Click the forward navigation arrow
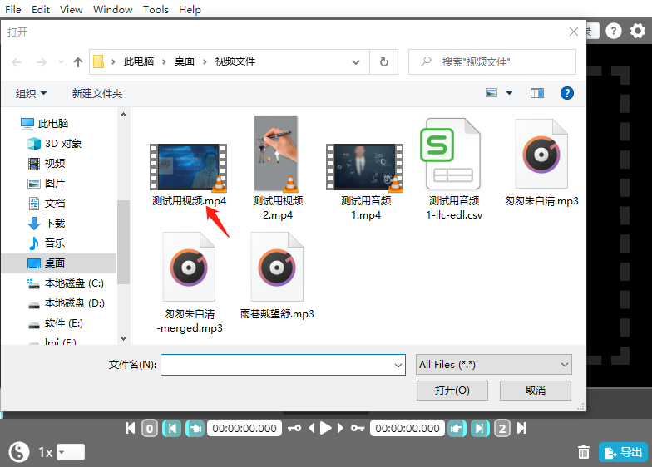The height and width of the screenshot is (467, 652). (x=42, y=61)
